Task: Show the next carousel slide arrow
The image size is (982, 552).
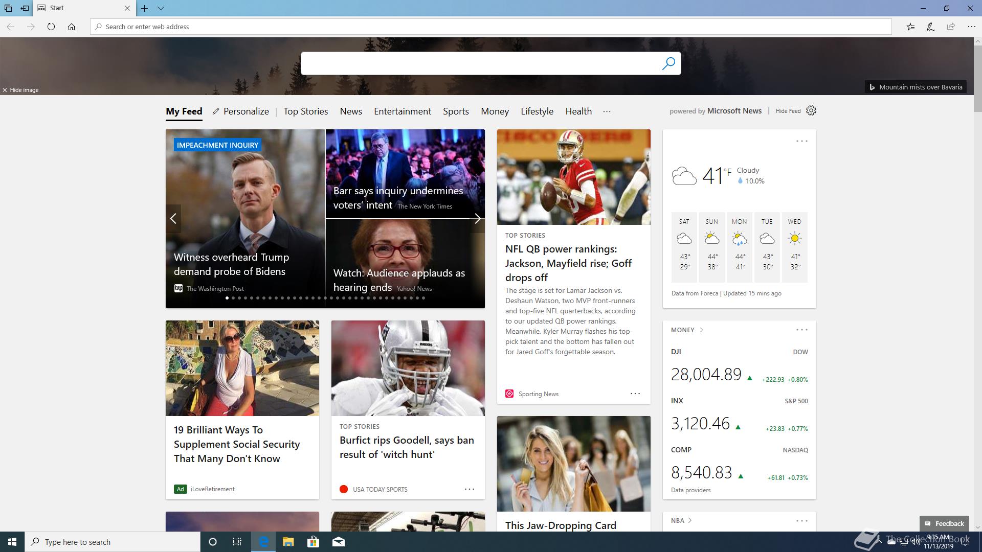Action: pyautogui.click(x=477, y=219)
